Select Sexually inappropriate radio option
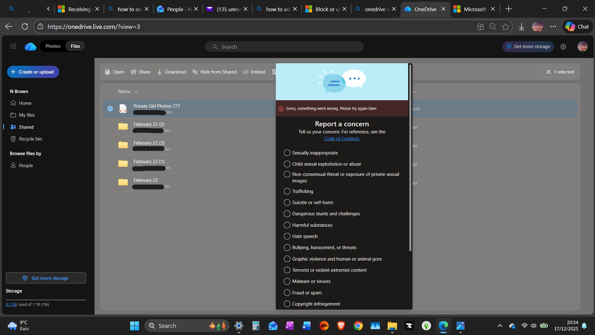 (287, 153)
